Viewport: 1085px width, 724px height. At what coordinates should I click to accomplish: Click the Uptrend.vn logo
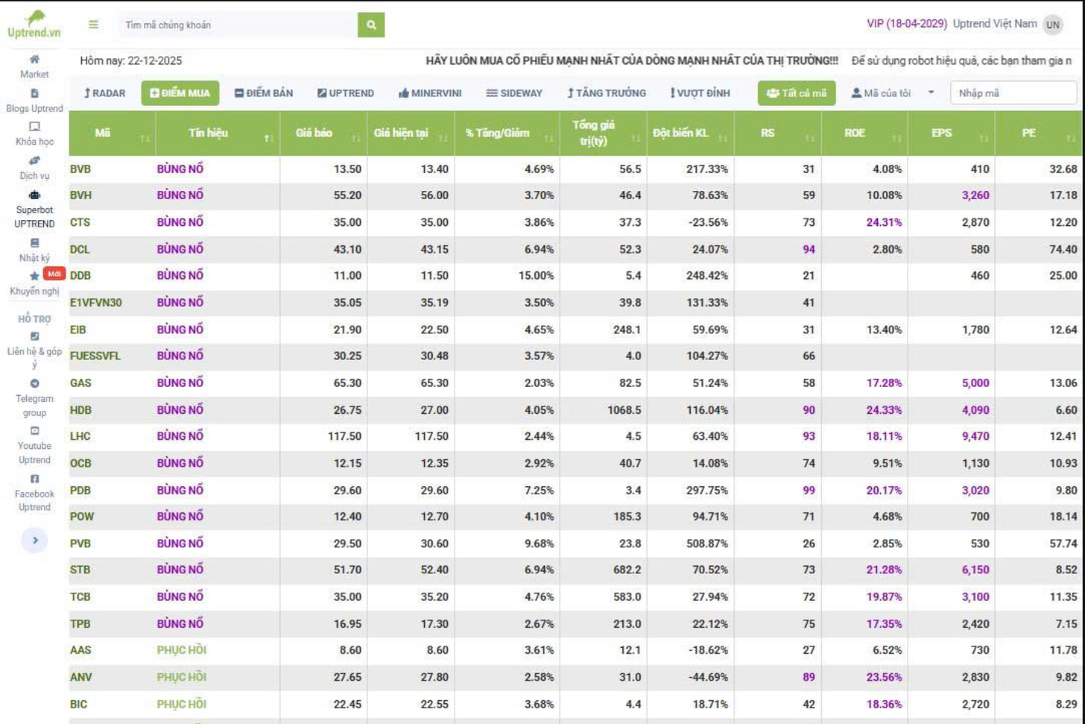pos(34,25)
